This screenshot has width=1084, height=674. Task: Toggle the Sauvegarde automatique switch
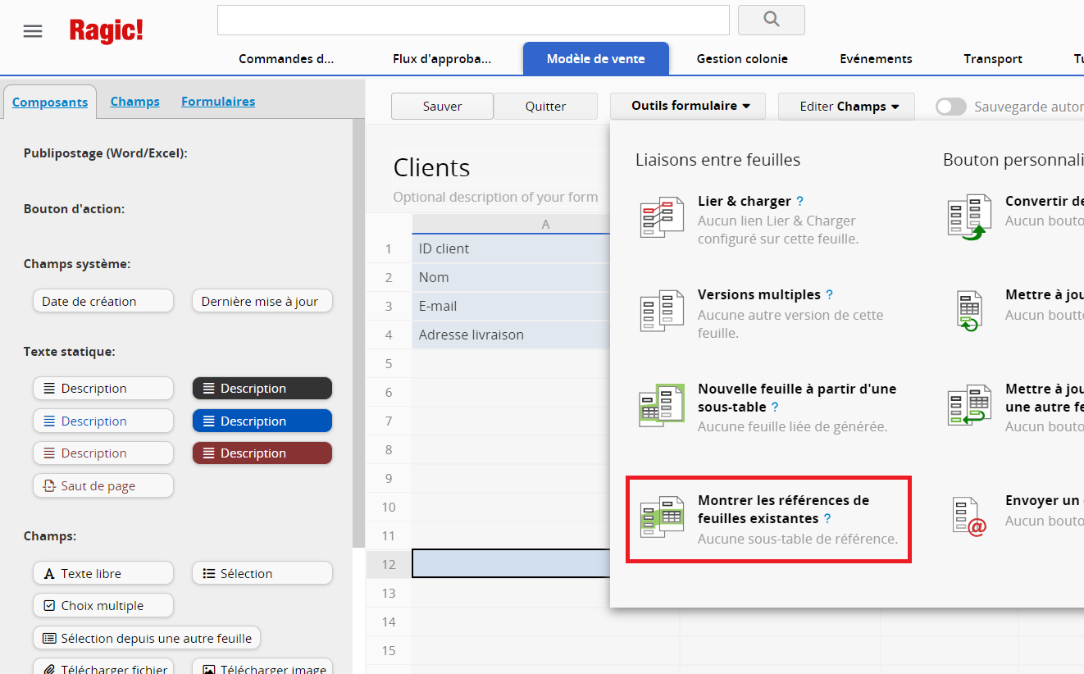(951, 107)
